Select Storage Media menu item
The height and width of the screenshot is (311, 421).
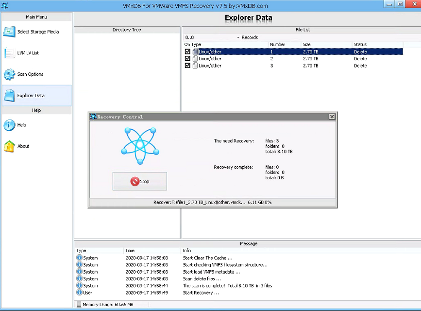click(37, 32)
